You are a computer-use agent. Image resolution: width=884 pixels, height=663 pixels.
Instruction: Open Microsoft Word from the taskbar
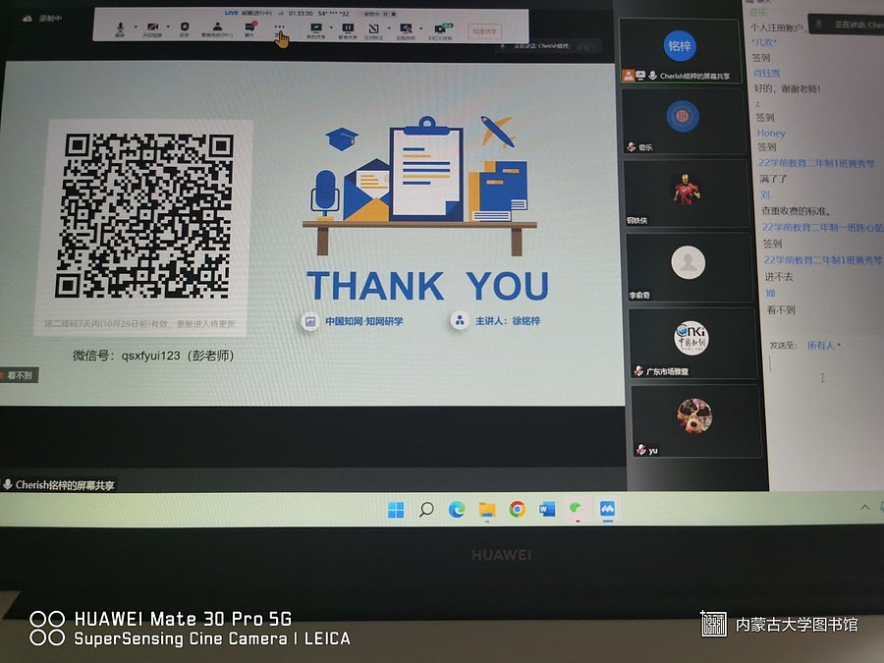[547, 510]
